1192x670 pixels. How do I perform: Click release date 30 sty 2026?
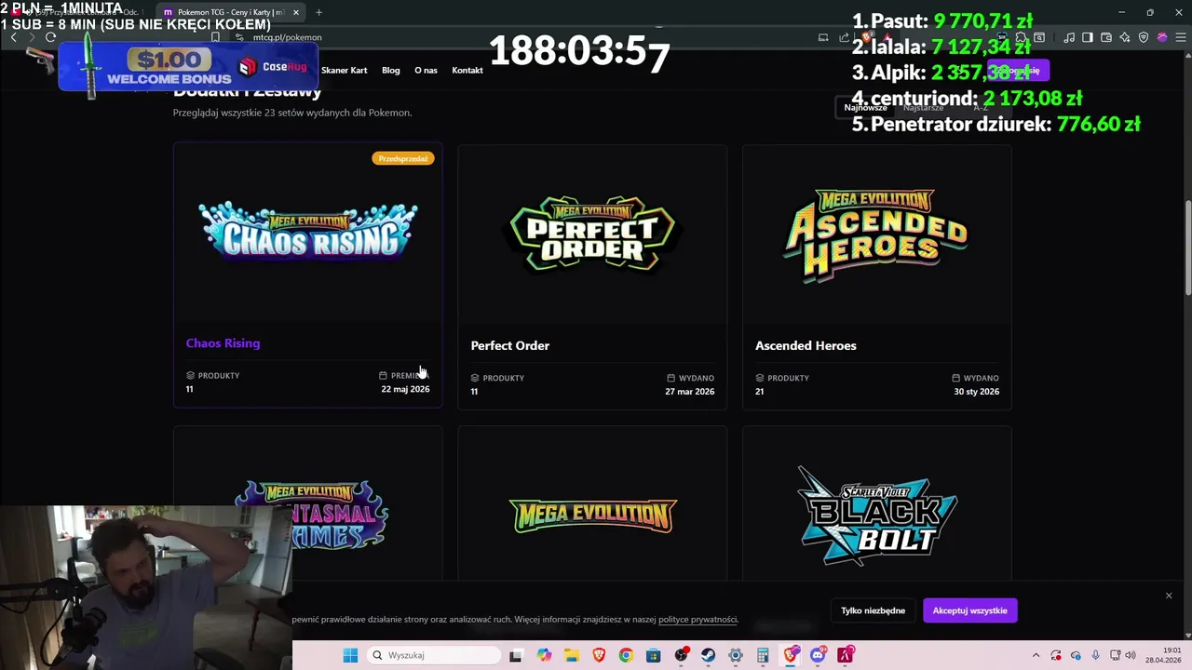coord(976,392)
